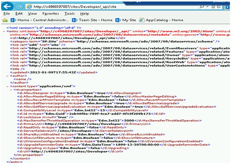Click the d:Id Guid value
The height and width of the screenshot is (163, 233).
coord(110,114)
